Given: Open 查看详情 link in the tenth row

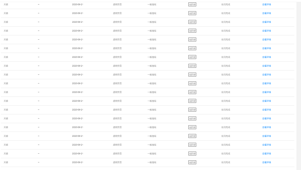Looking at the screenshot, I should click(266, 83).
